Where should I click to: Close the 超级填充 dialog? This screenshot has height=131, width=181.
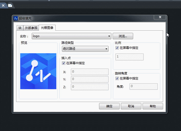[x=160, y=17]
